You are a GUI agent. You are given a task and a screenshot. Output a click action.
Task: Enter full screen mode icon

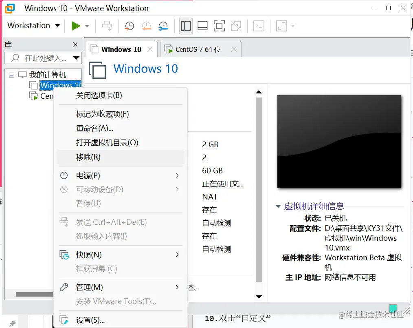(x=219, y=26)
